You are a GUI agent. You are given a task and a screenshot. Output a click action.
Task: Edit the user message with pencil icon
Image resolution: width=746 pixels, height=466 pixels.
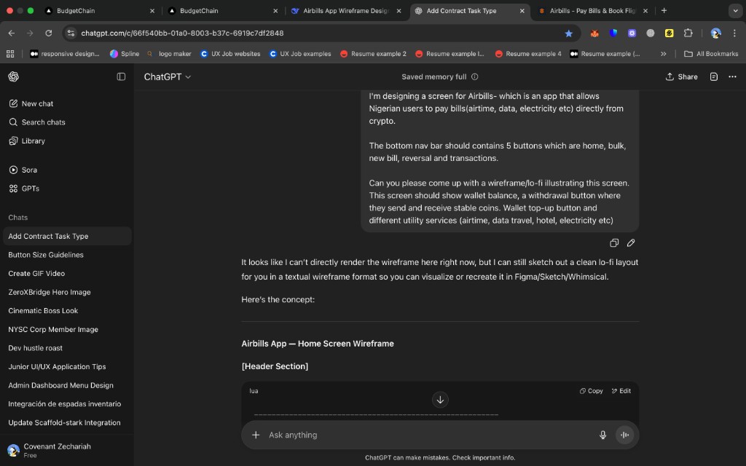[x=631, y=243]
